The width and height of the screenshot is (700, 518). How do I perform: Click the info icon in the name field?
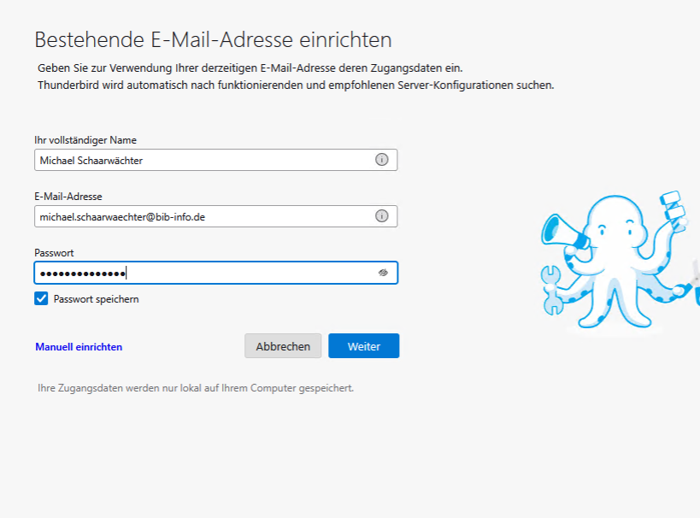(382, 160)
